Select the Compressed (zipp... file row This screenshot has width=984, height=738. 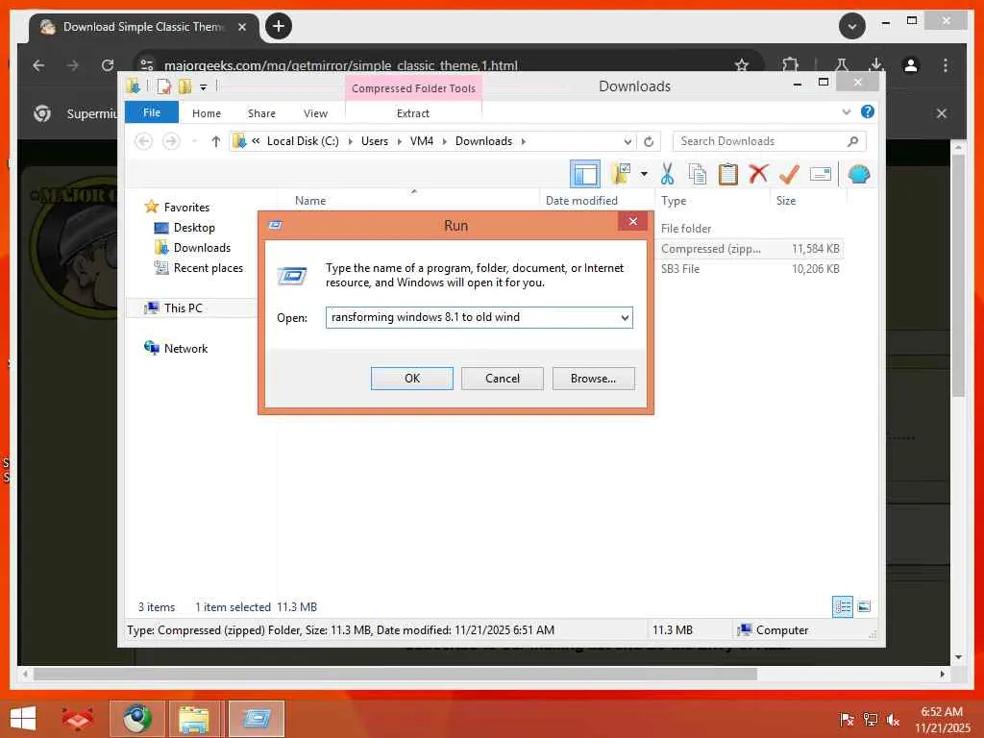coord(750,249)
